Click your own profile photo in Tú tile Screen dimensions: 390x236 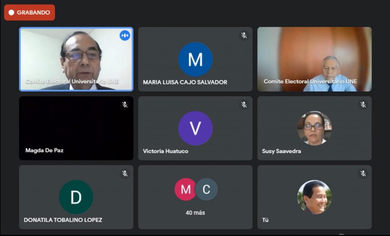click(314, 197)
